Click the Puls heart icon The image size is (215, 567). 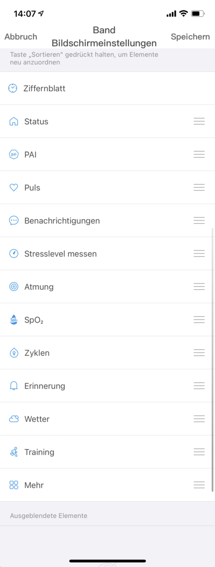point(14,188)
